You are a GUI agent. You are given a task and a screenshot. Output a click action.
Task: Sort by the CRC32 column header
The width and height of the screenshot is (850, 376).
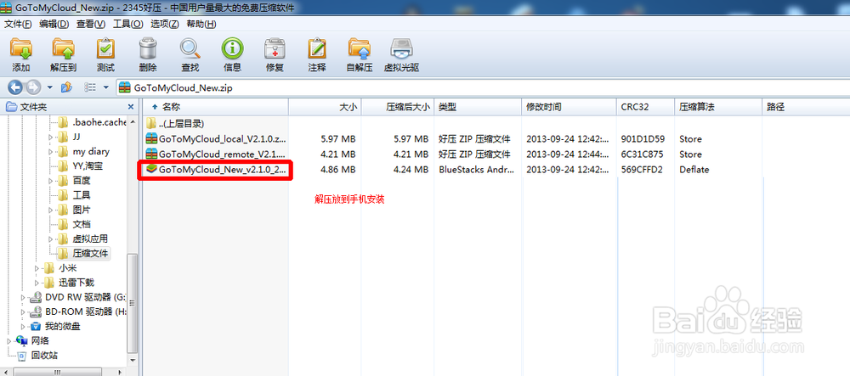tap(646, 107)
